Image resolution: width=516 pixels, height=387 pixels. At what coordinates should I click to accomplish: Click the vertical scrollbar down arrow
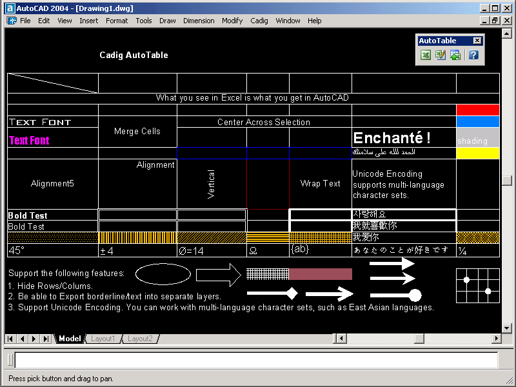[506, 328]
